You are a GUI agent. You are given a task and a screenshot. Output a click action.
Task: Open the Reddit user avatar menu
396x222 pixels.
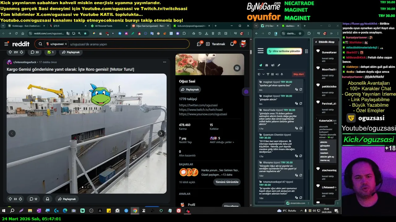click(243, 44)
